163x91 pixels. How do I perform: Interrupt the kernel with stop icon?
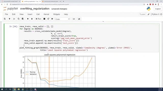44,19
